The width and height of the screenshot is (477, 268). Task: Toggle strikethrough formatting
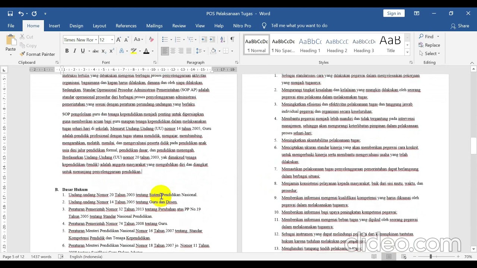[95, 51]
